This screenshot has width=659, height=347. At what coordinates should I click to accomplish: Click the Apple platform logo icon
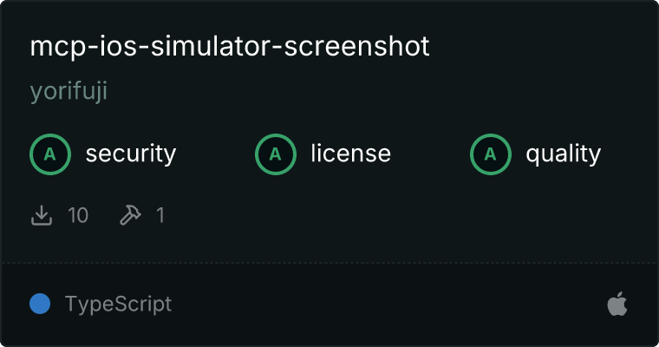coord(617,304)
